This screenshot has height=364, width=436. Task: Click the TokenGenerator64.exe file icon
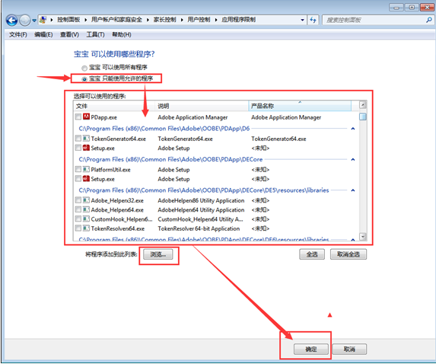86,139
